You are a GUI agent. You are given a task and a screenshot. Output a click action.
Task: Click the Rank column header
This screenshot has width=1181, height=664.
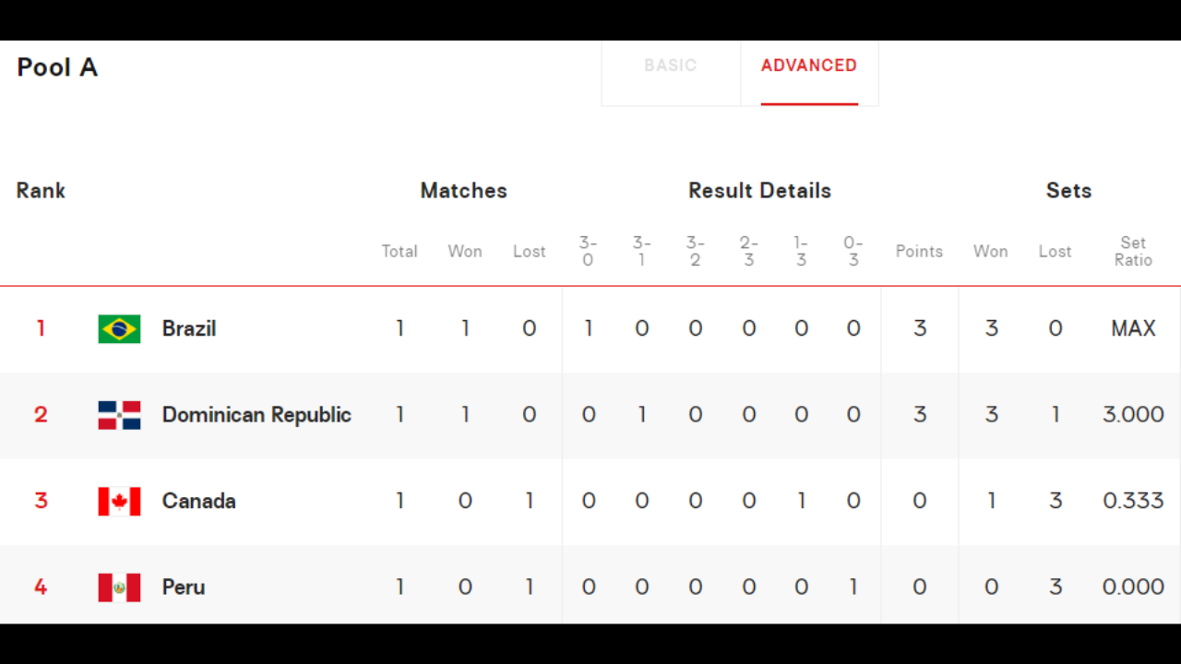point(41,191)
